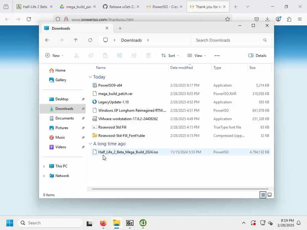Viewport: 307px width, 230px height.
Task: Add a new Explorer tab
Action: point(120,28)
